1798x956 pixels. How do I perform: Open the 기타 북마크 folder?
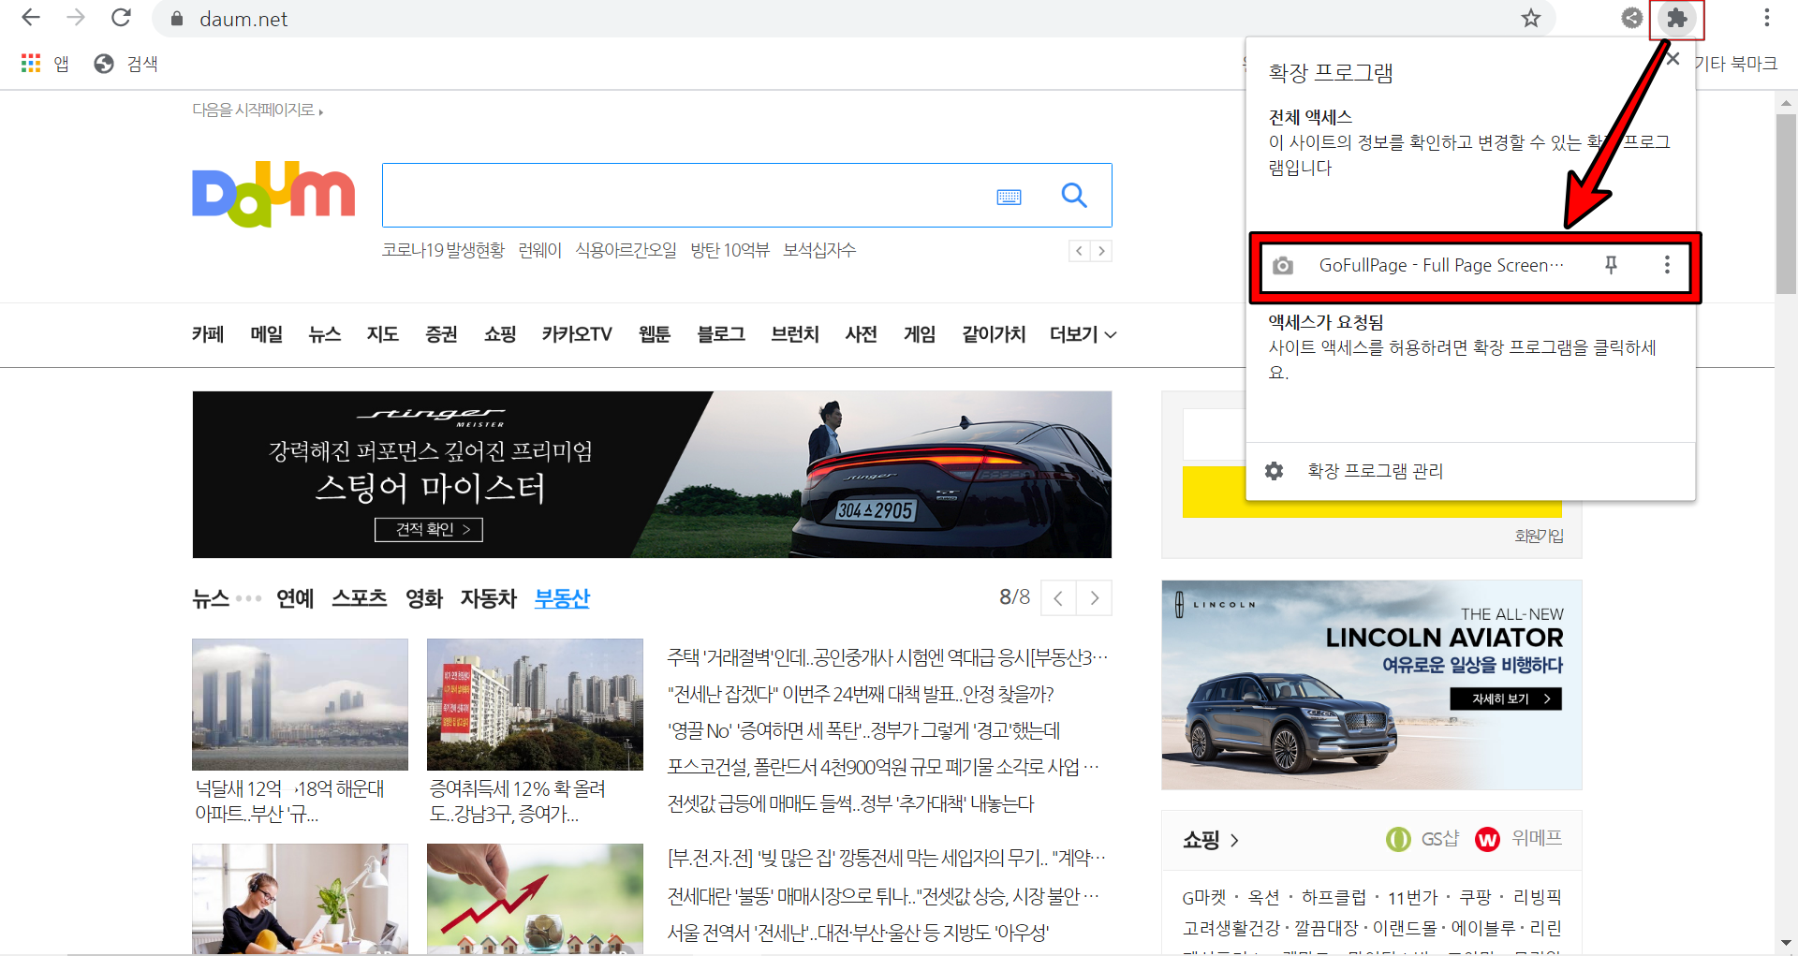click(1735, 63)
